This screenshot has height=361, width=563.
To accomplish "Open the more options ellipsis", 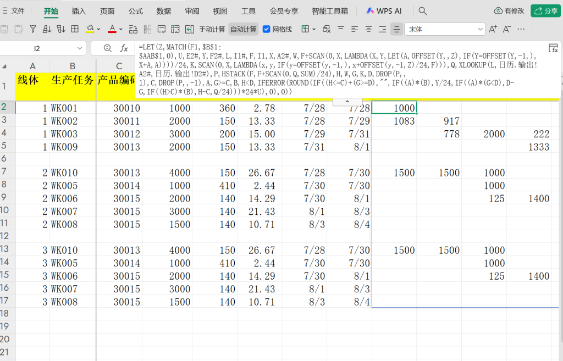I will click(521, 29).
